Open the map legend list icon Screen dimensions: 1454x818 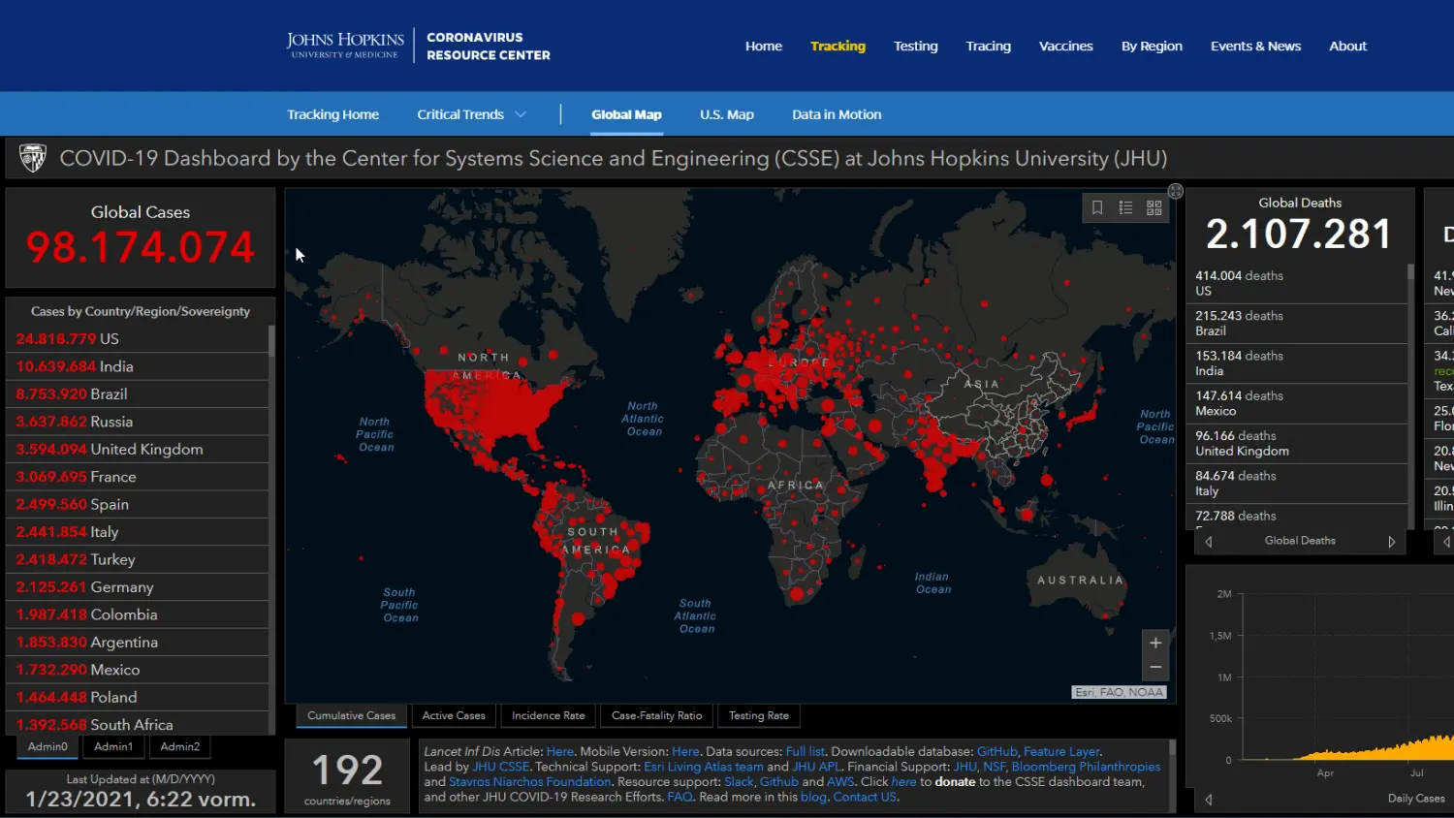click(x=1125, y=207)
